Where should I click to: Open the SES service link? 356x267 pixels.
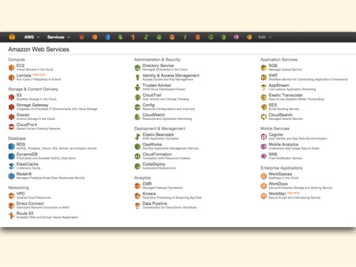pyautogui.click(x=273, y=105)
